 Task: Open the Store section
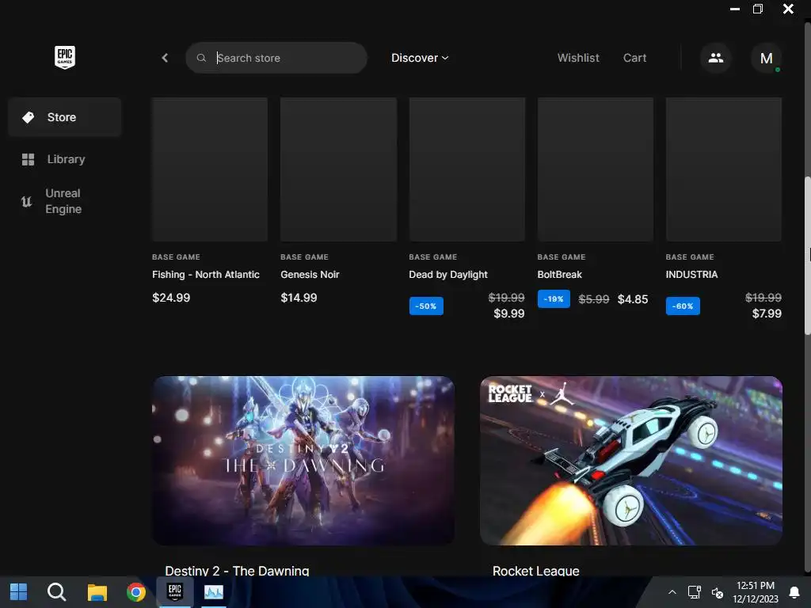tap(65, 117)
